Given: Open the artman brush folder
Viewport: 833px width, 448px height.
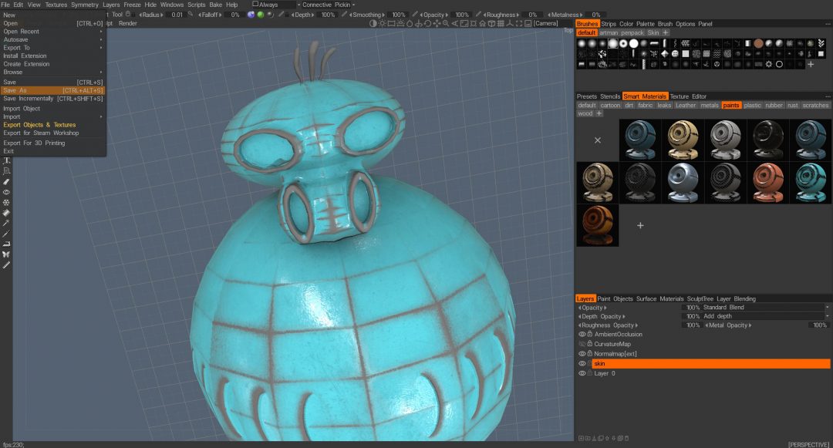Looking at the screenshot, I should point(609,33).
